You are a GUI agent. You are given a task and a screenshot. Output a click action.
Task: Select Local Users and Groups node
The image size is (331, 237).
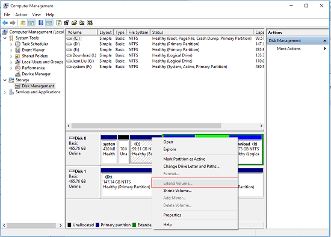[x=43, y=62]
